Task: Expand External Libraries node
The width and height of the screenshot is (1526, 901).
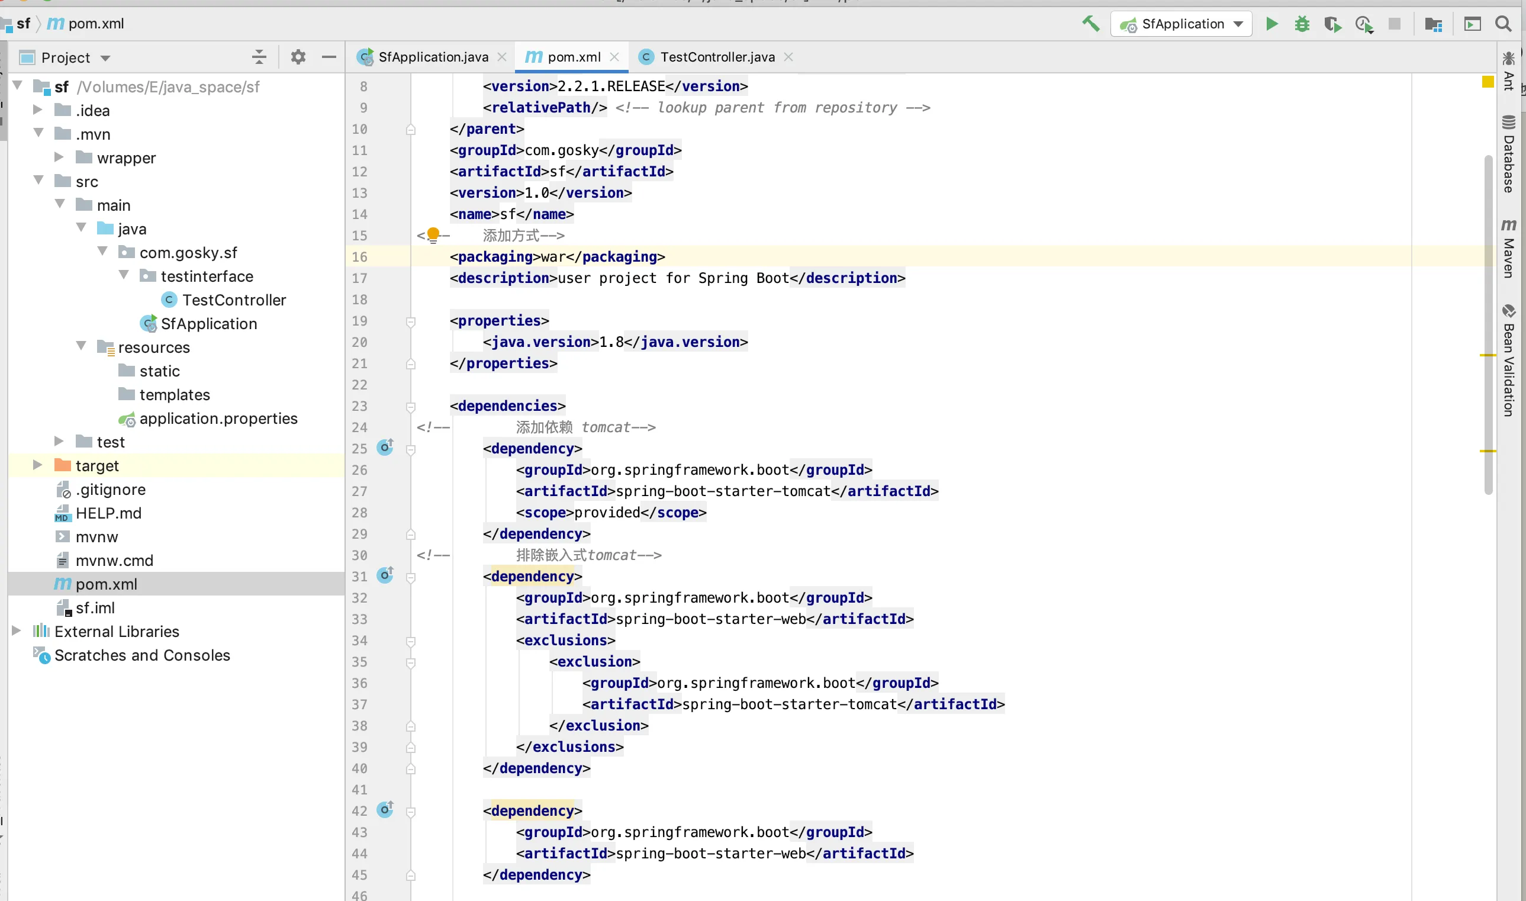Action: click(17, 631)
